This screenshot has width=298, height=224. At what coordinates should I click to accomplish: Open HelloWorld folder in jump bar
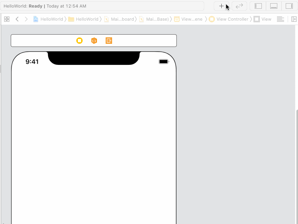(x=83, y=19)
